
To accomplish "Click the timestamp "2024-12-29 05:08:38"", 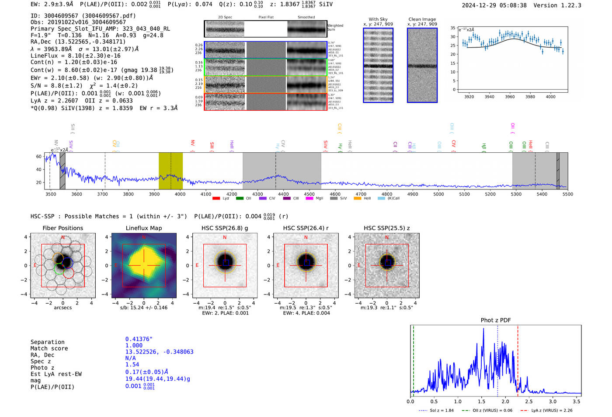I will [494, 5].
